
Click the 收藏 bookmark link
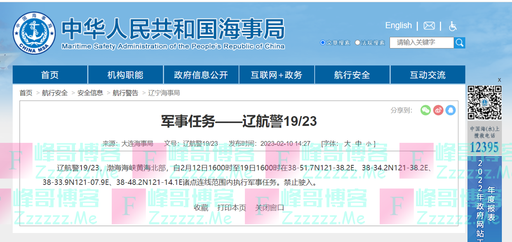(x=201, y=208)
